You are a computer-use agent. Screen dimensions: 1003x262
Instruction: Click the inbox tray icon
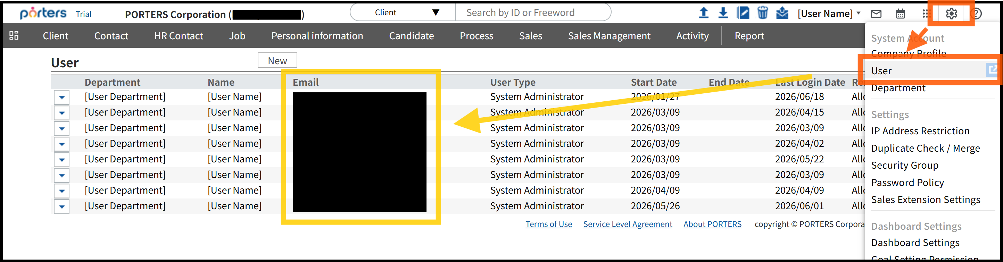pyautogui.click(x=782, y=13)
